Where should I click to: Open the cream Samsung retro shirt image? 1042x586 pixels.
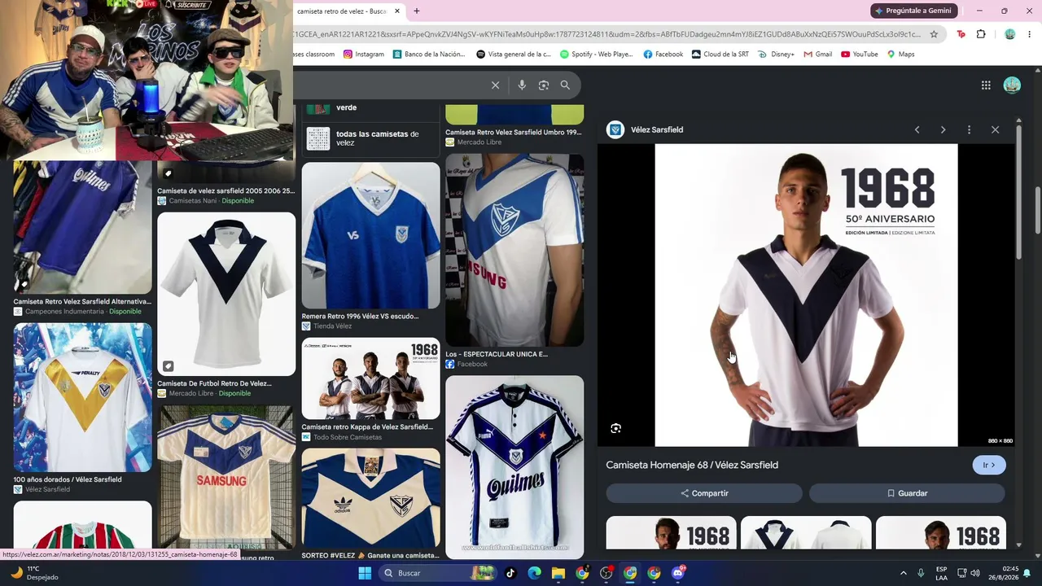226,478
